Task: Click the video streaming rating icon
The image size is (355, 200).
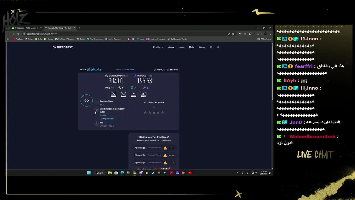Action: tap(133, 94)
